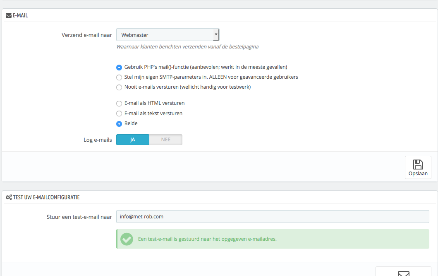The height and width of the screenshot is (276, 438).
Task: Click the 'Een test-e-mail is gestuurd' message
Action: [207, 239]
